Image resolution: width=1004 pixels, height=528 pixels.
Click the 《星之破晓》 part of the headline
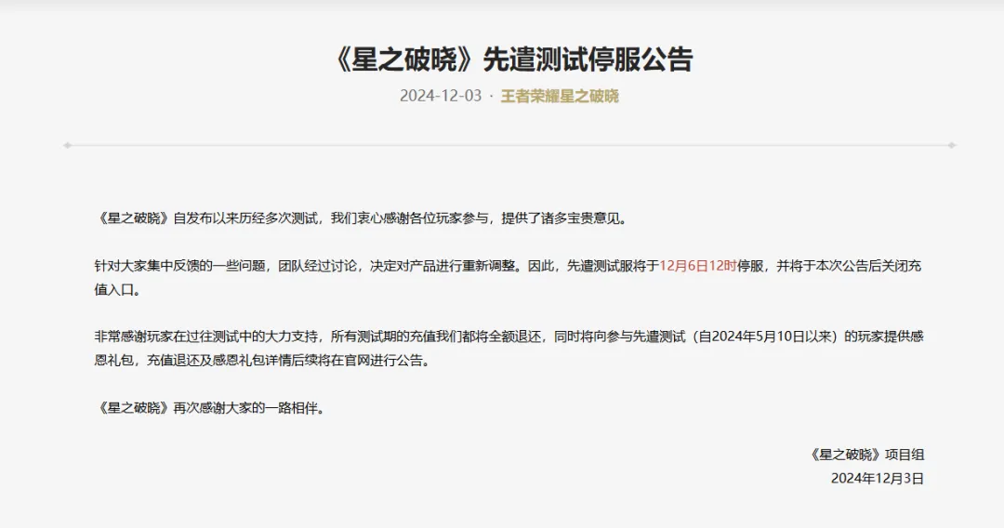tap(405, 59)
